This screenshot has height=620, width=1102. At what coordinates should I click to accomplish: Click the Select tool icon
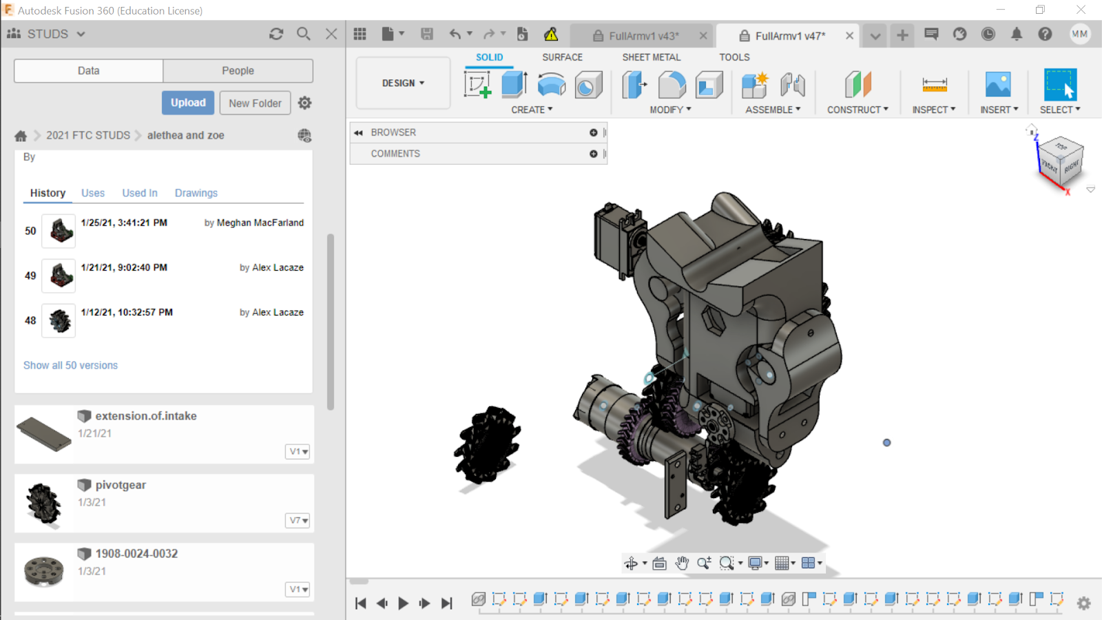pos(1060,85)
